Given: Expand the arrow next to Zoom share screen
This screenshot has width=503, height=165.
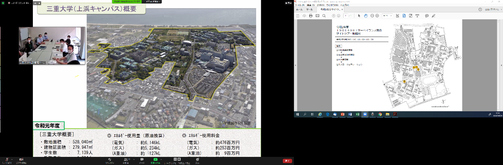Looking at the screenshot, I should coord(161,159).
